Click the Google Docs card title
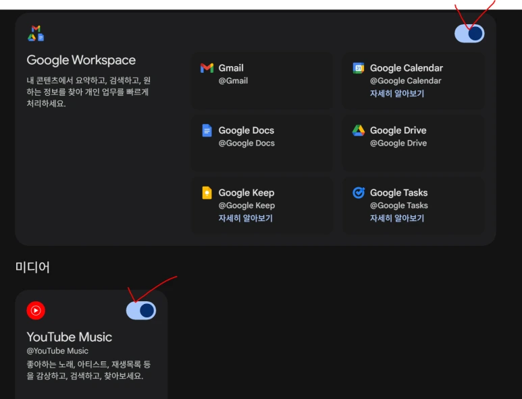This screenshot has height=399, width=522. coord(246,131)
